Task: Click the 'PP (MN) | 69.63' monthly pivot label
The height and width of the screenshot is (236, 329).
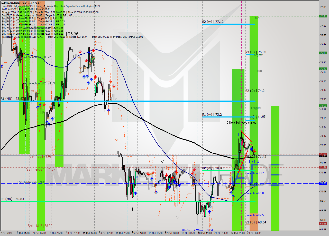Action: [12, 199]
